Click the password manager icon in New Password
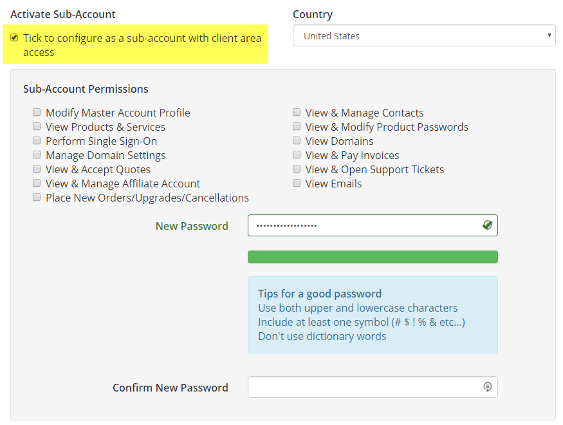Screen dimensions: 563x425 click(487, 225)
